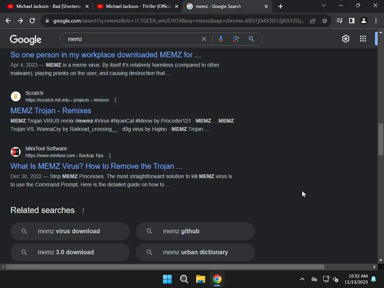Open more options for MiniTool result
The image size is (384, 288).
coord(110,156)
